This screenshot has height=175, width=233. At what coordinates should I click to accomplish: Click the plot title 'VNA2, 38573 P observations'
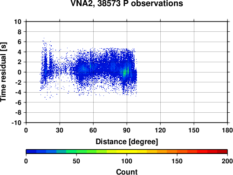(x=127, y=3)
